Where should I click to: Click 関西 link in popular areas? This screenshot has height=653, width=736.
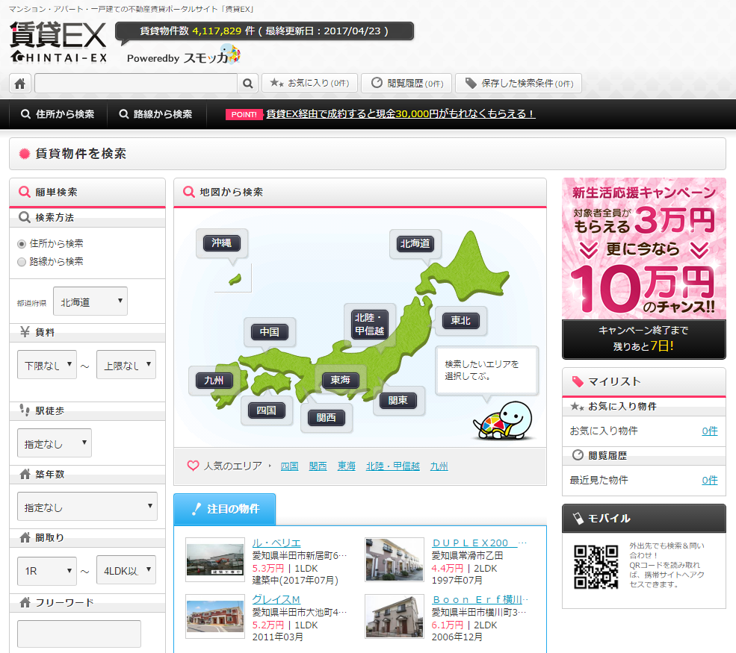coord(318,466)
